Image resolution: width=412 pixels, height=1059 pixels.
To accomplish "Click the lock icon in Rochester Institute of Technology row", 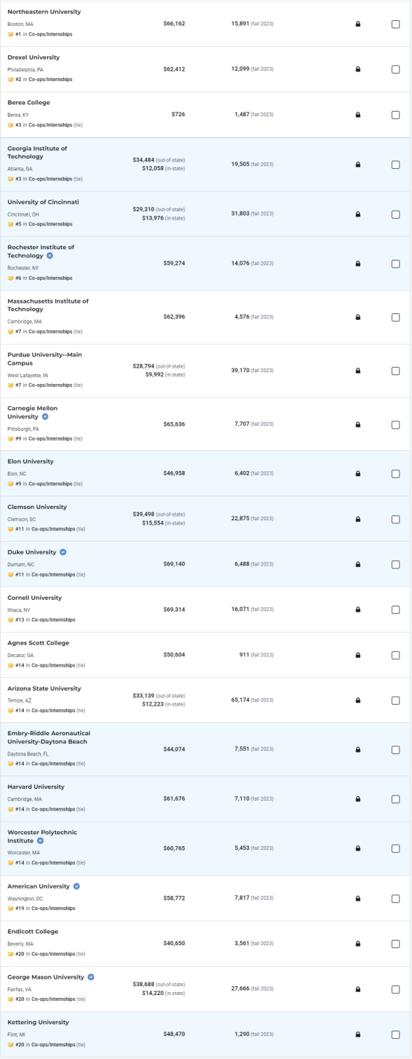I will (358, 263).
